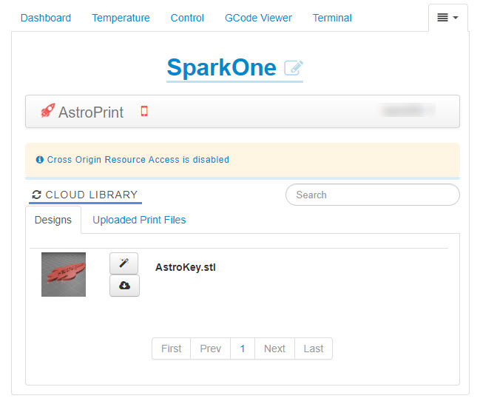Image resolution: width=480 pixels, height=404 pixels.
Task: Click 'Cross Origin Resource Access is disabled' message
Action: coord(138,160)
